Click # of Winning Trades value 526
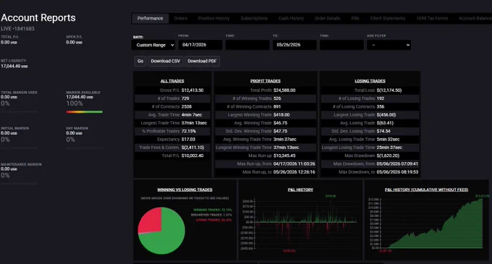The height and width of the screenshot is (264, 492). (277, 98)
